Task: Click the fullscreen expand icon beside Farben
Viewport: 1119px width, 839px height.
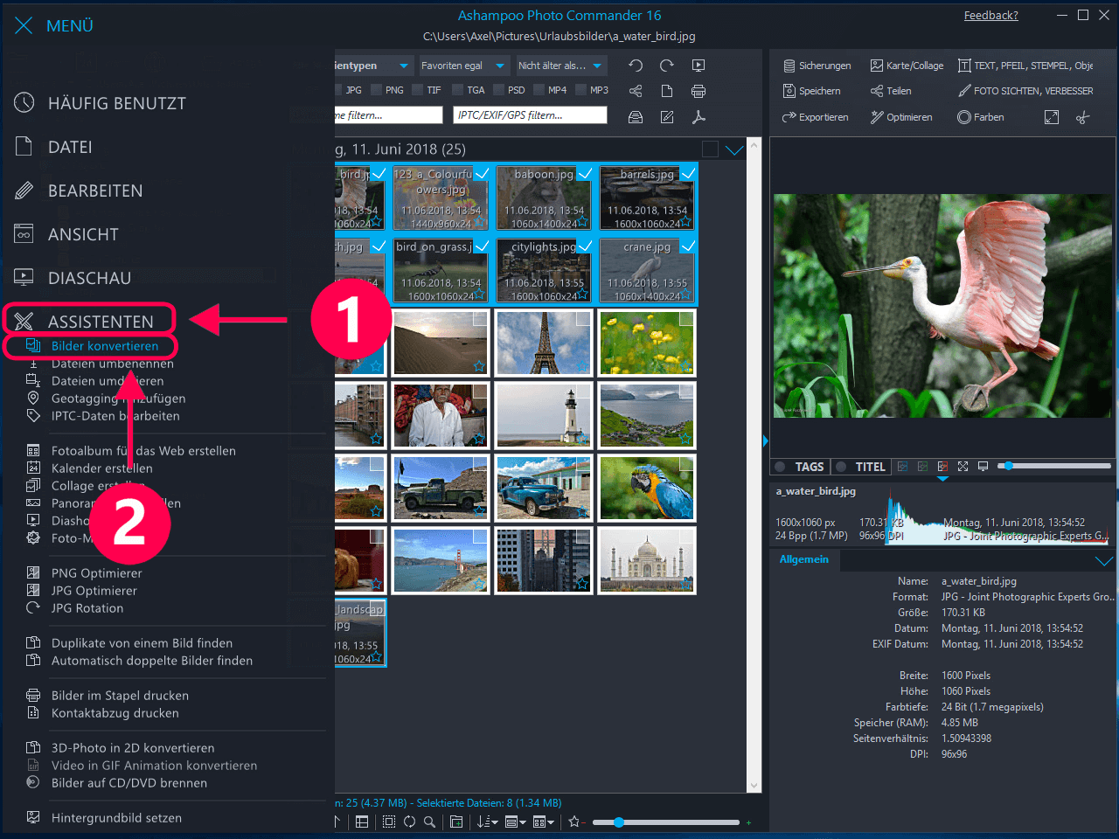Action: coord(1052,117)
